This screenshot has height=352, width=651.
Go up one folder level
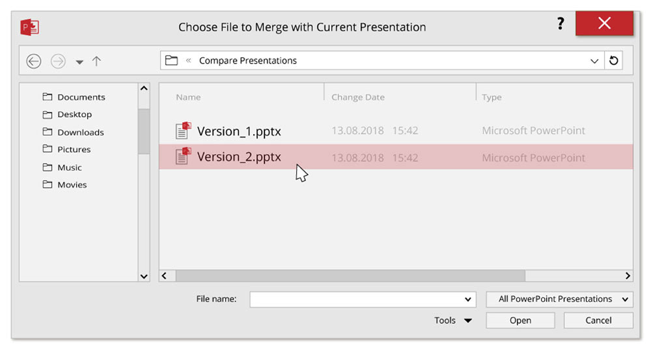point(96,61)
